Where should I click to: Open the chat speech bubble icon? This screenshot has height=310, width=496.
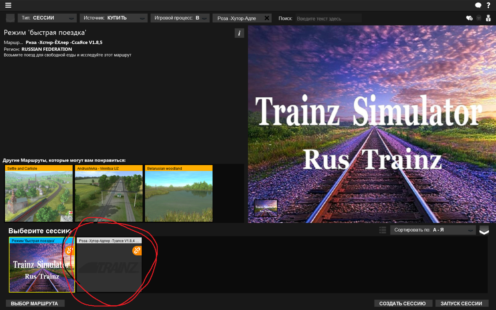click(478, 5)
